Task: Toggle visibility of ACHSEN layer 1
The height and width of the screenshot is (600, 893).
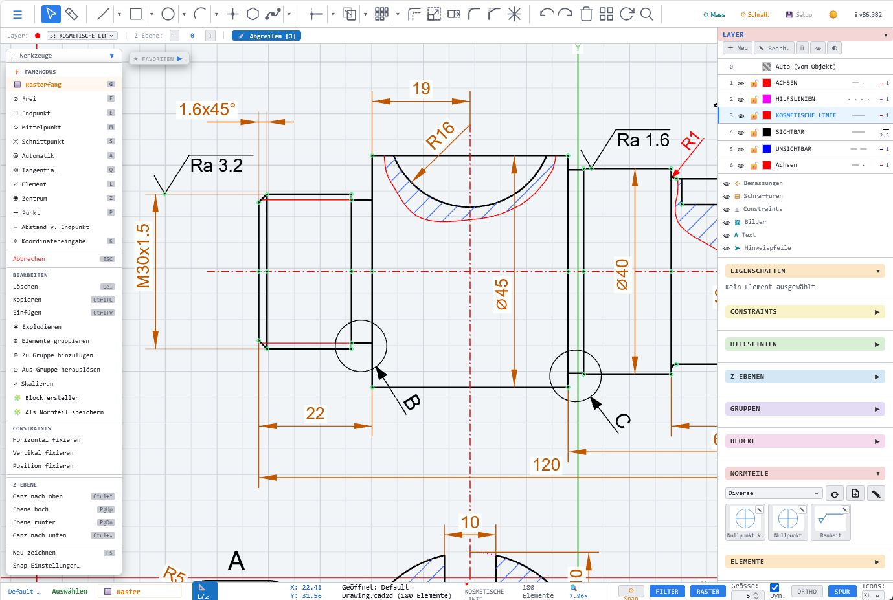Action: coord(741,83)
